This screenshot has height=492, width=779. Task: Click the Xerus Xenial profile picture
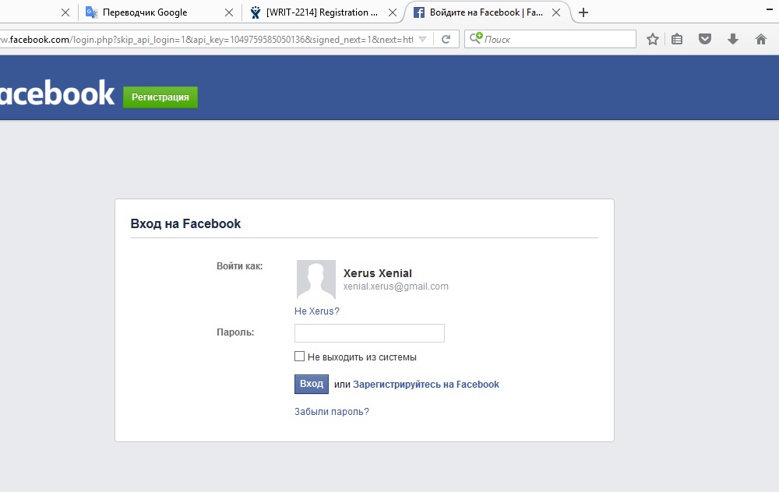point(316,279)
